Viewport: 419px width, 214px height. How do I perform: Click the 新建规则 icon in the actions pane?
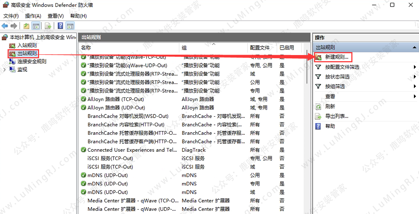tap(318, 57)
